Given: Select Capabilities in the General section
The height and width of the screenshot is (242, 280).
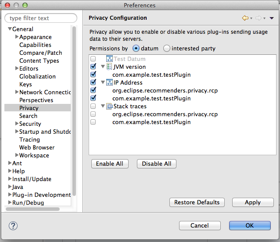Looking at the screenshot, I should 35,45.
